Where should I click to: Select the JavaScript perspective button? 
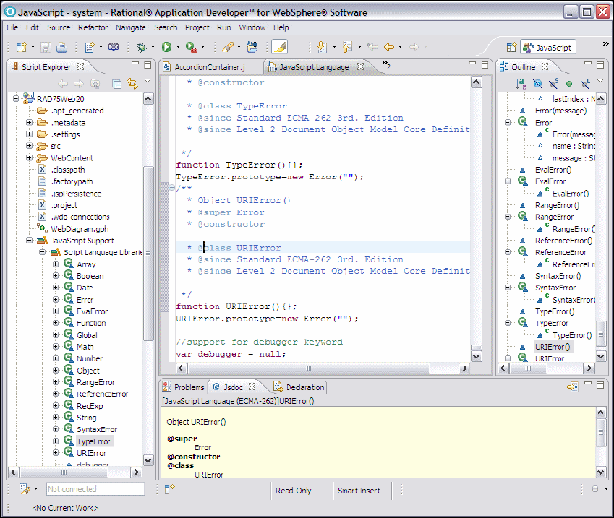[x=547, y=48]
